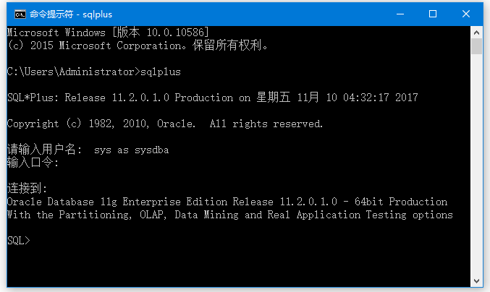This screenshot has height=292, width=490.
Task: Click the Command Prompt icon in title bar
Action: click(20, 14)
